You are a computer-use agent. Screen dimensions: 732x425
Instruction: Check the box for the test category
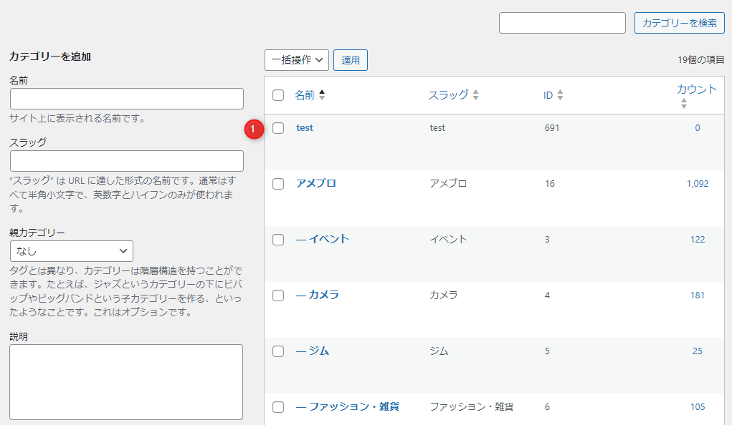point(278,128)
